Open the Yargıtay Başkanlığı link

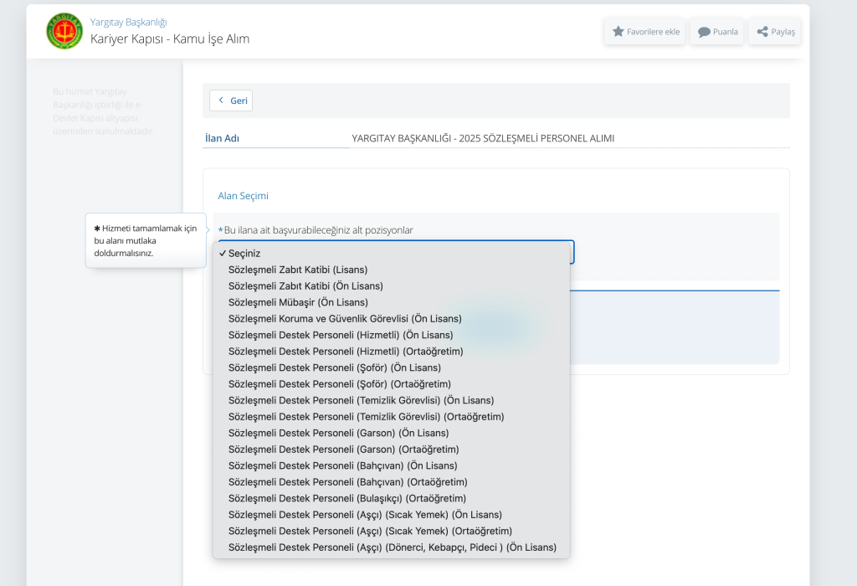pyautogui.click(x=128, y=22)
